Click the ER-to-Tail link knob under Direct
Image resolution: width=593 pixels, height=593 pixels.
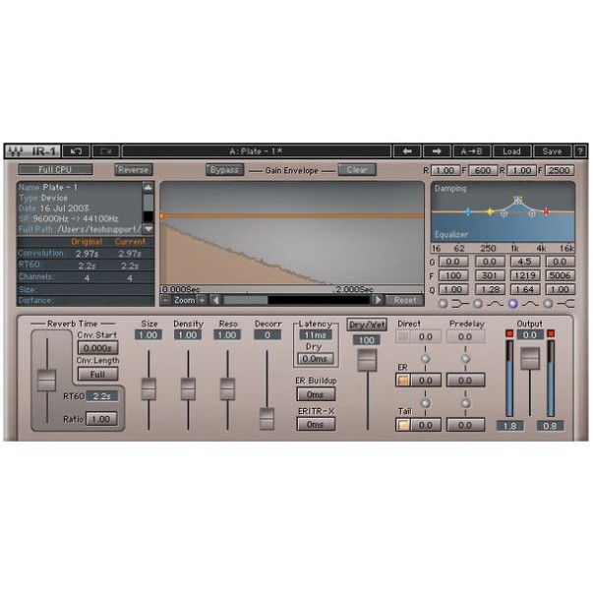click(x=426, y=403)
